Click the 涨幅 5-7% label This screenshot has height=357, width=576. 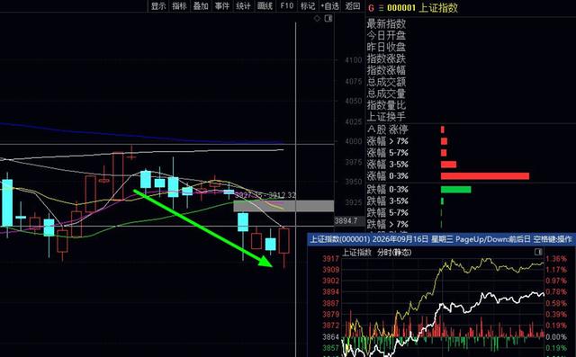click(388, 153)
